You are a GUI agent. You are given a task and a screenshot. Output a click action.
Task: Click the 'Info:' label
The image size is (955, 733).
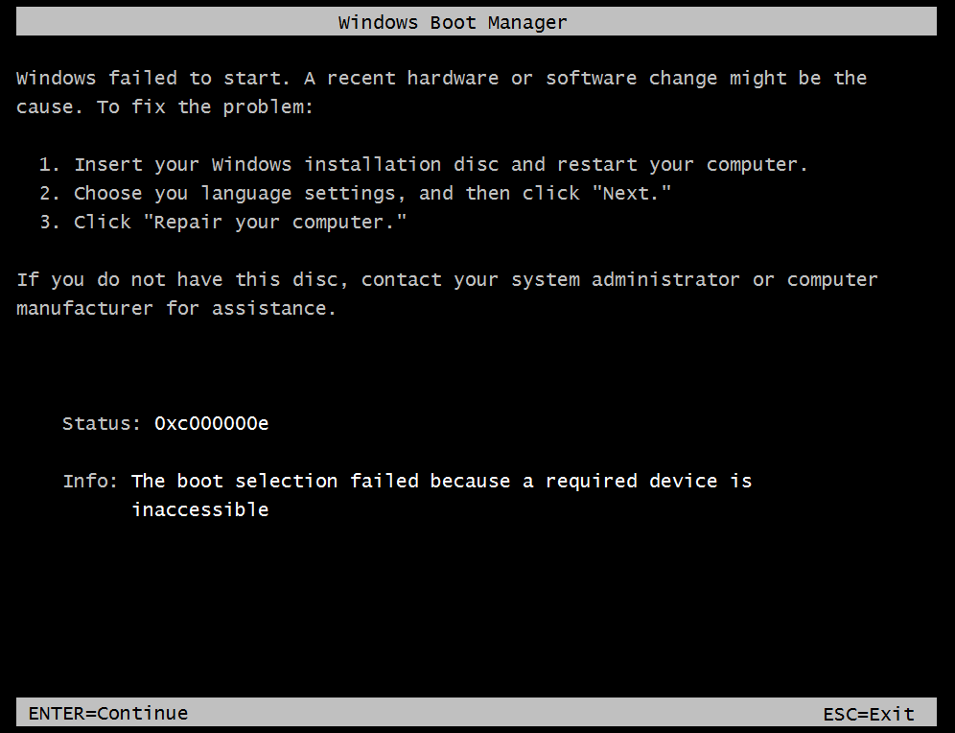90,481
